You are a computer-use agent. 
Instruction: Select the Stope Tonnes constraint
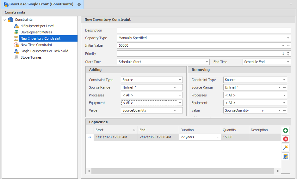click(x=31, y=57)
